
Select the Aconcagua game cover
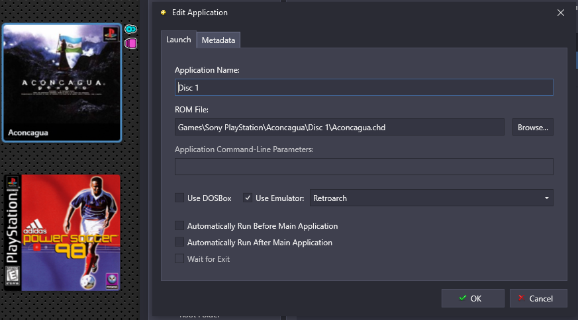pos(62,83)
